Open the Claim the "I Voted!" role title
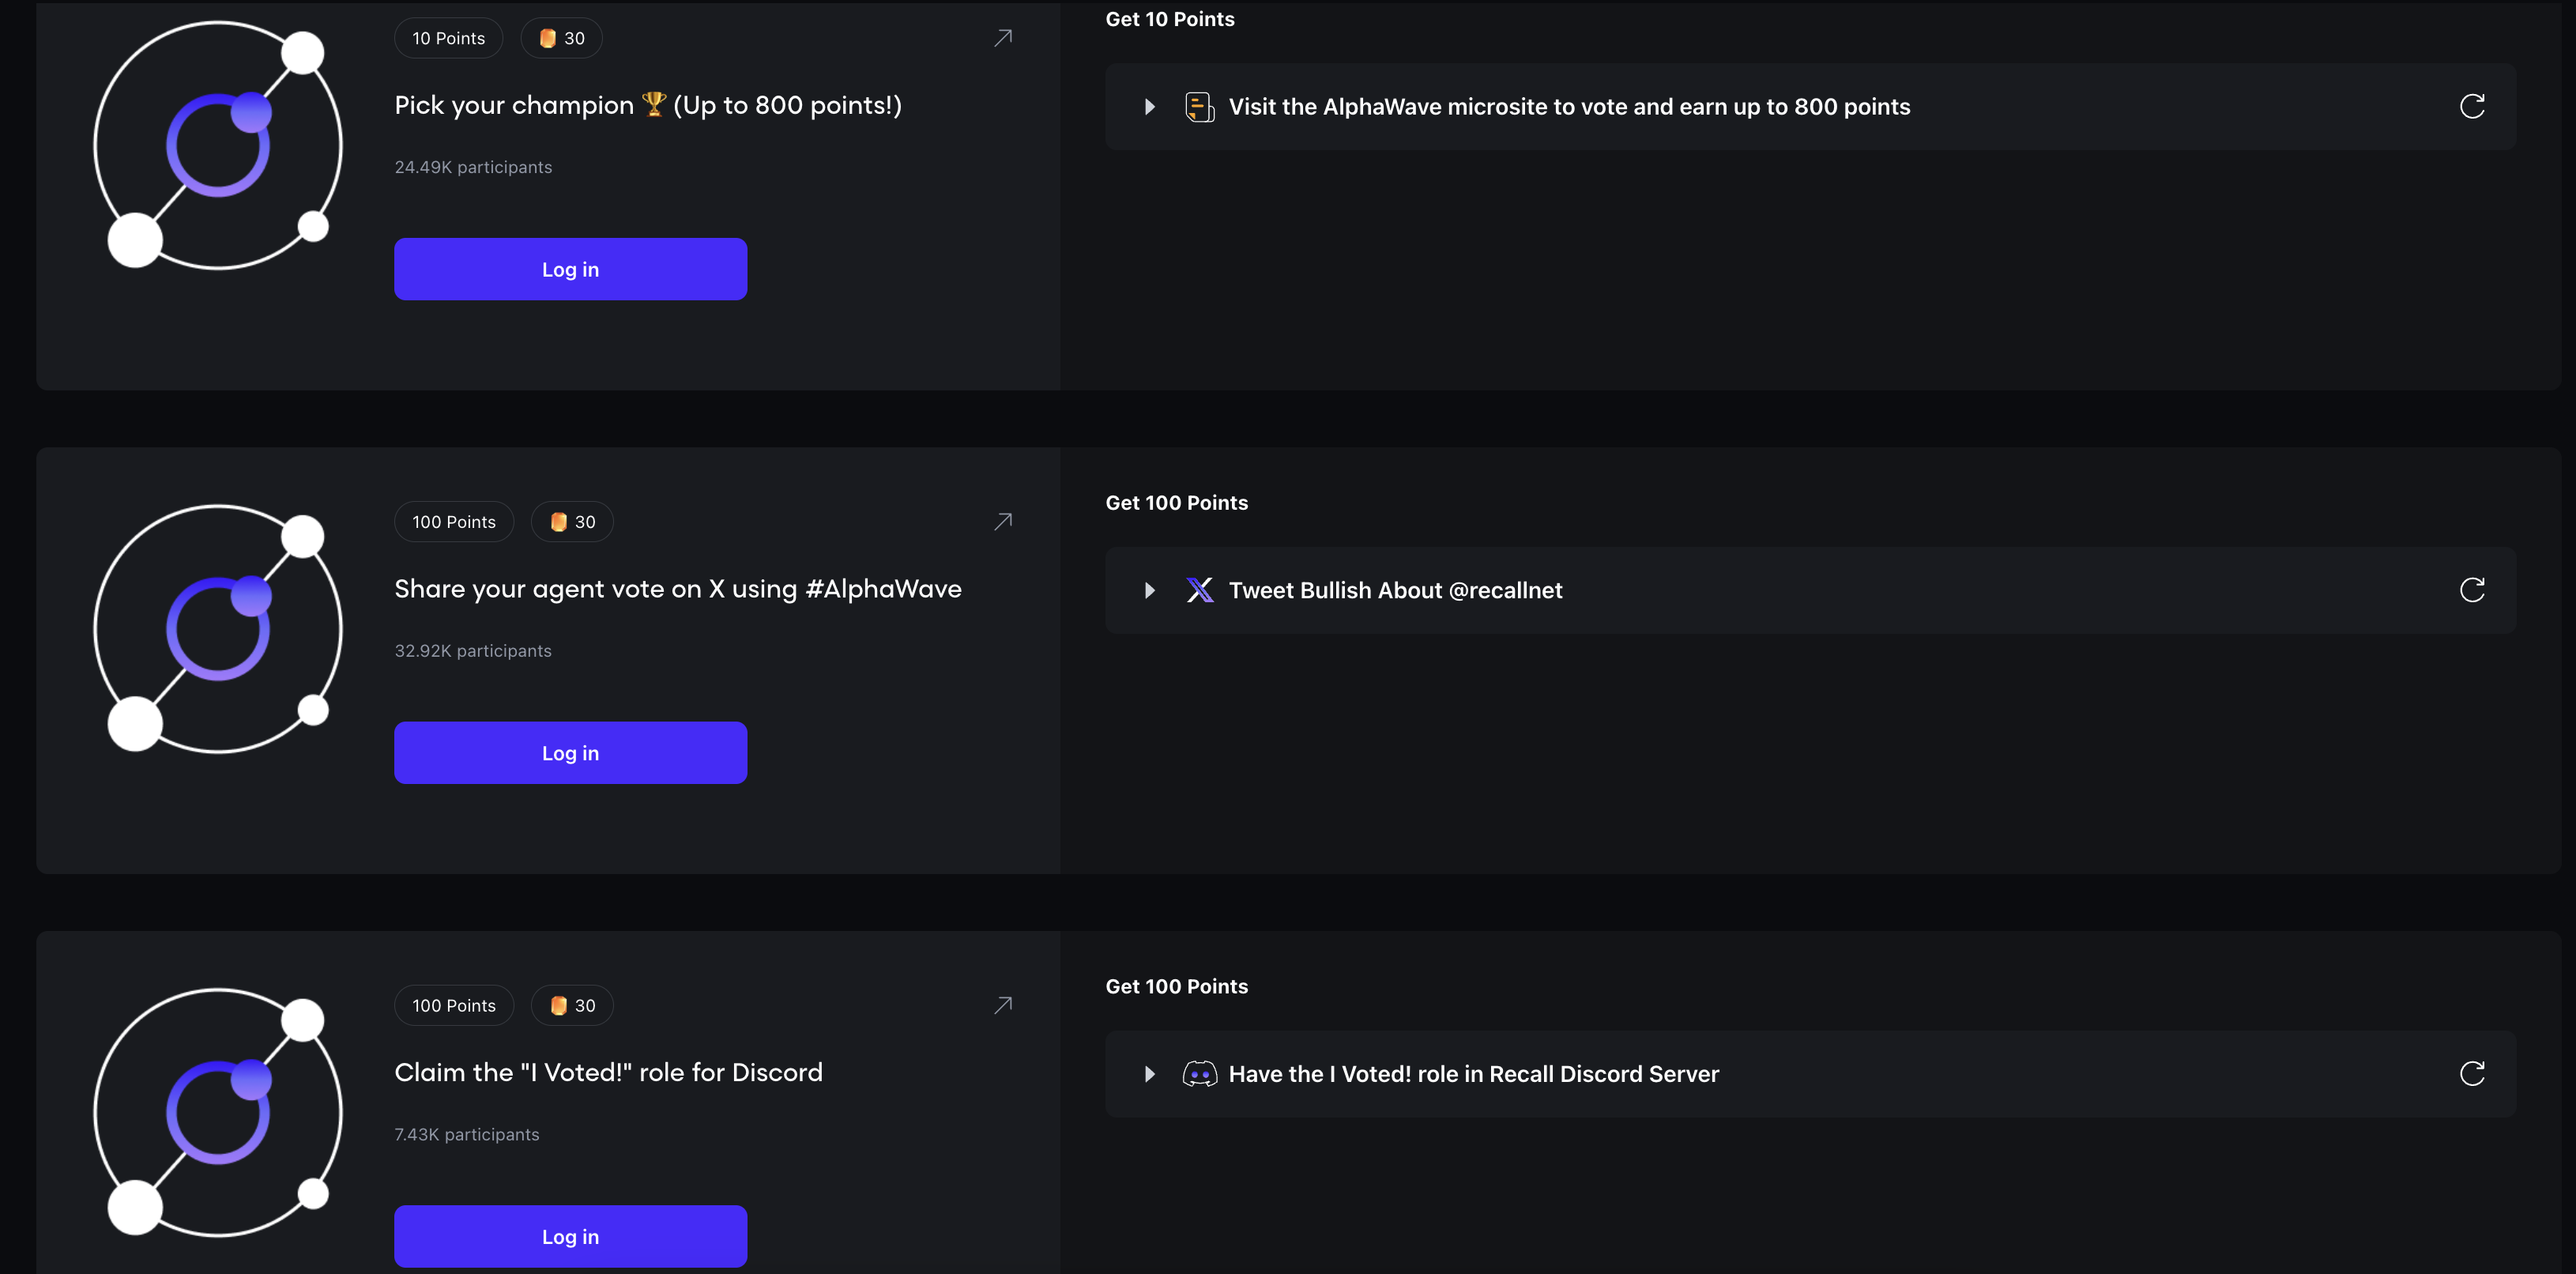This screenshot has height=1274, width=2576. point(608,1072)
